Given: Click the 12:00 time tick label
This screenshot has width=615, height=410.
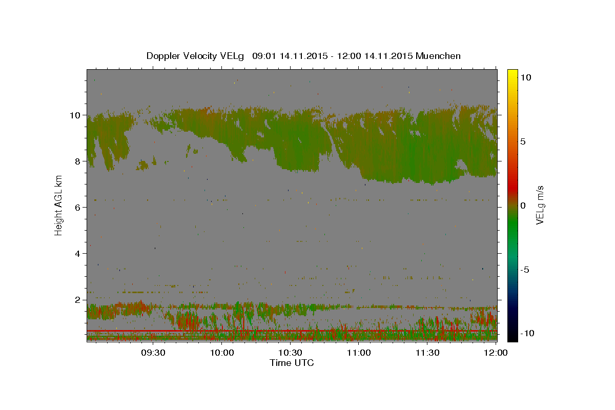Looking at the screenshot, I should click(496, 353).
